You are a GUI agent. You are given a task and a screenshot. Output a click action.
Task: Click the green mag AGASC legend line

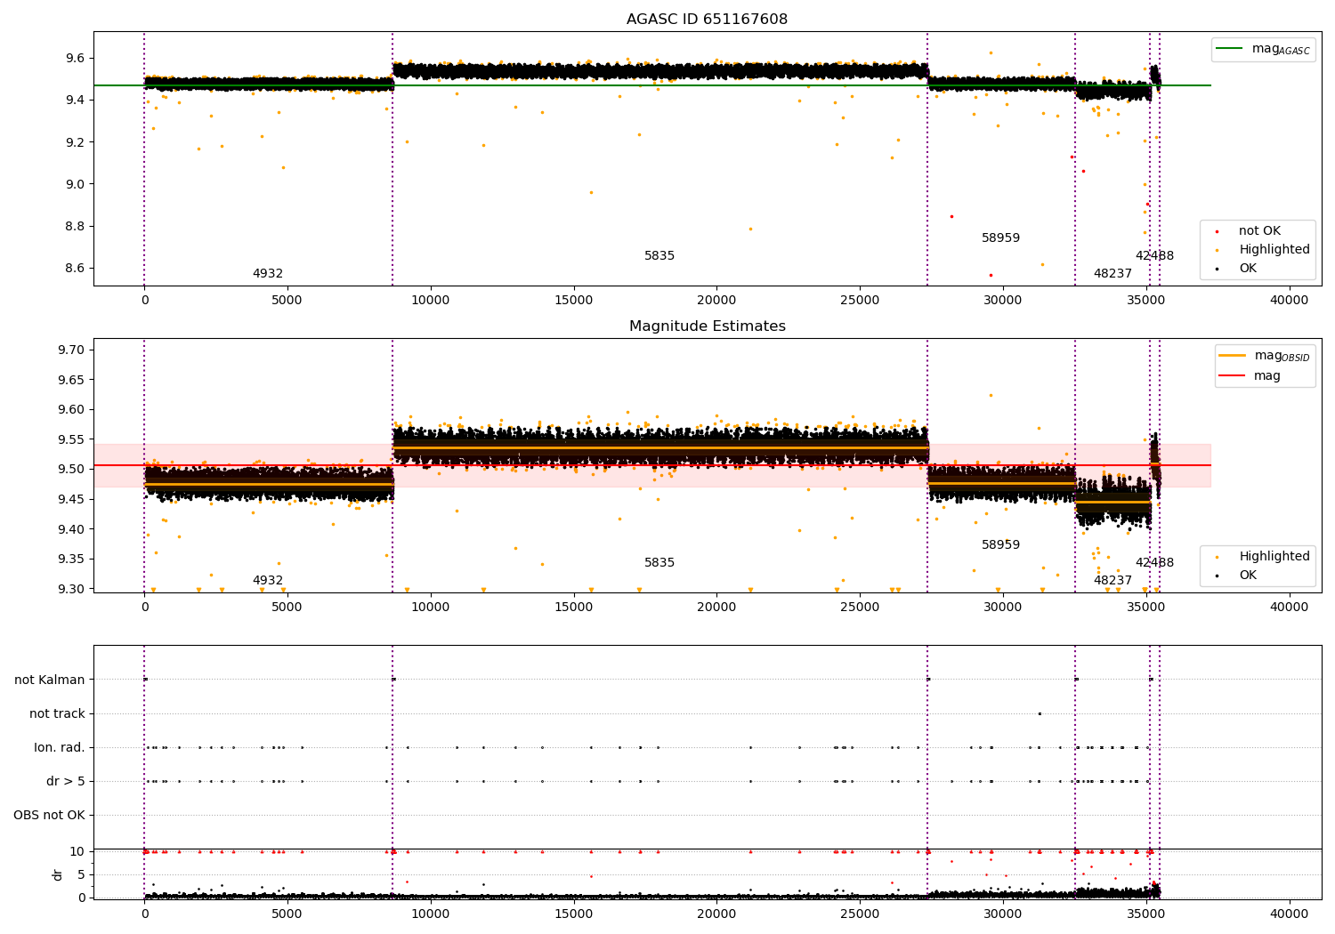tap(1231, 49)
